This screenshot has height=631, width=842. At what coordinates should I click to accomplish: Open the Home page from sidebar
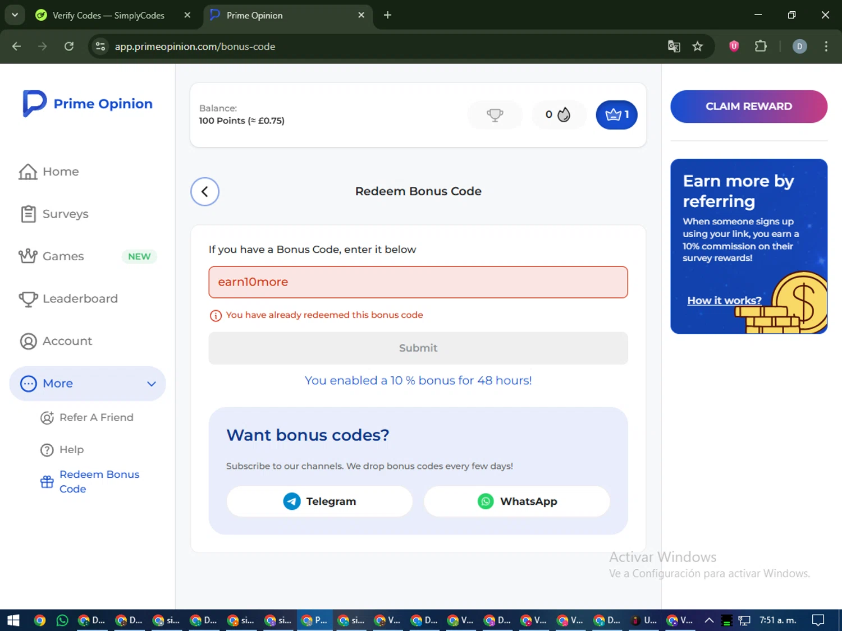pos(49,172)
